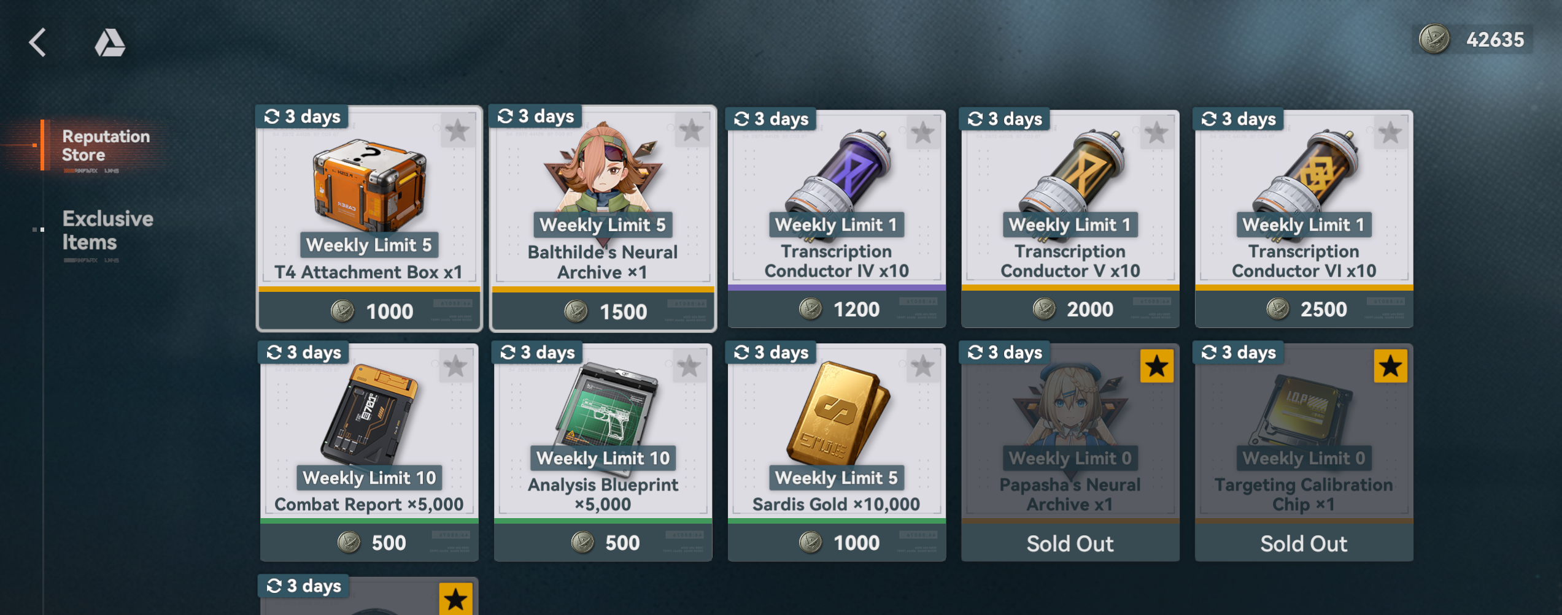Toggle favorite star on Balthilde's Neural Archive
The height and width of the screenshot is (615, 1562).
pyautogui.click(x=691, y=130)
